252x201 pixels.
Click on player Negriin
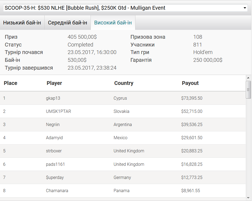tap(53, 125)
